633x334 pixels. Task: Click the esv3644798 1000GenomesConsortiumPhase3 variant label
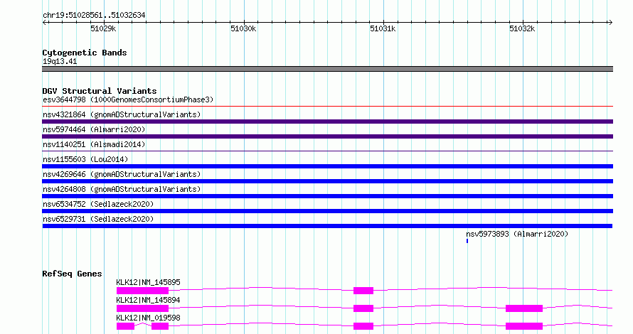click(128, 99)
